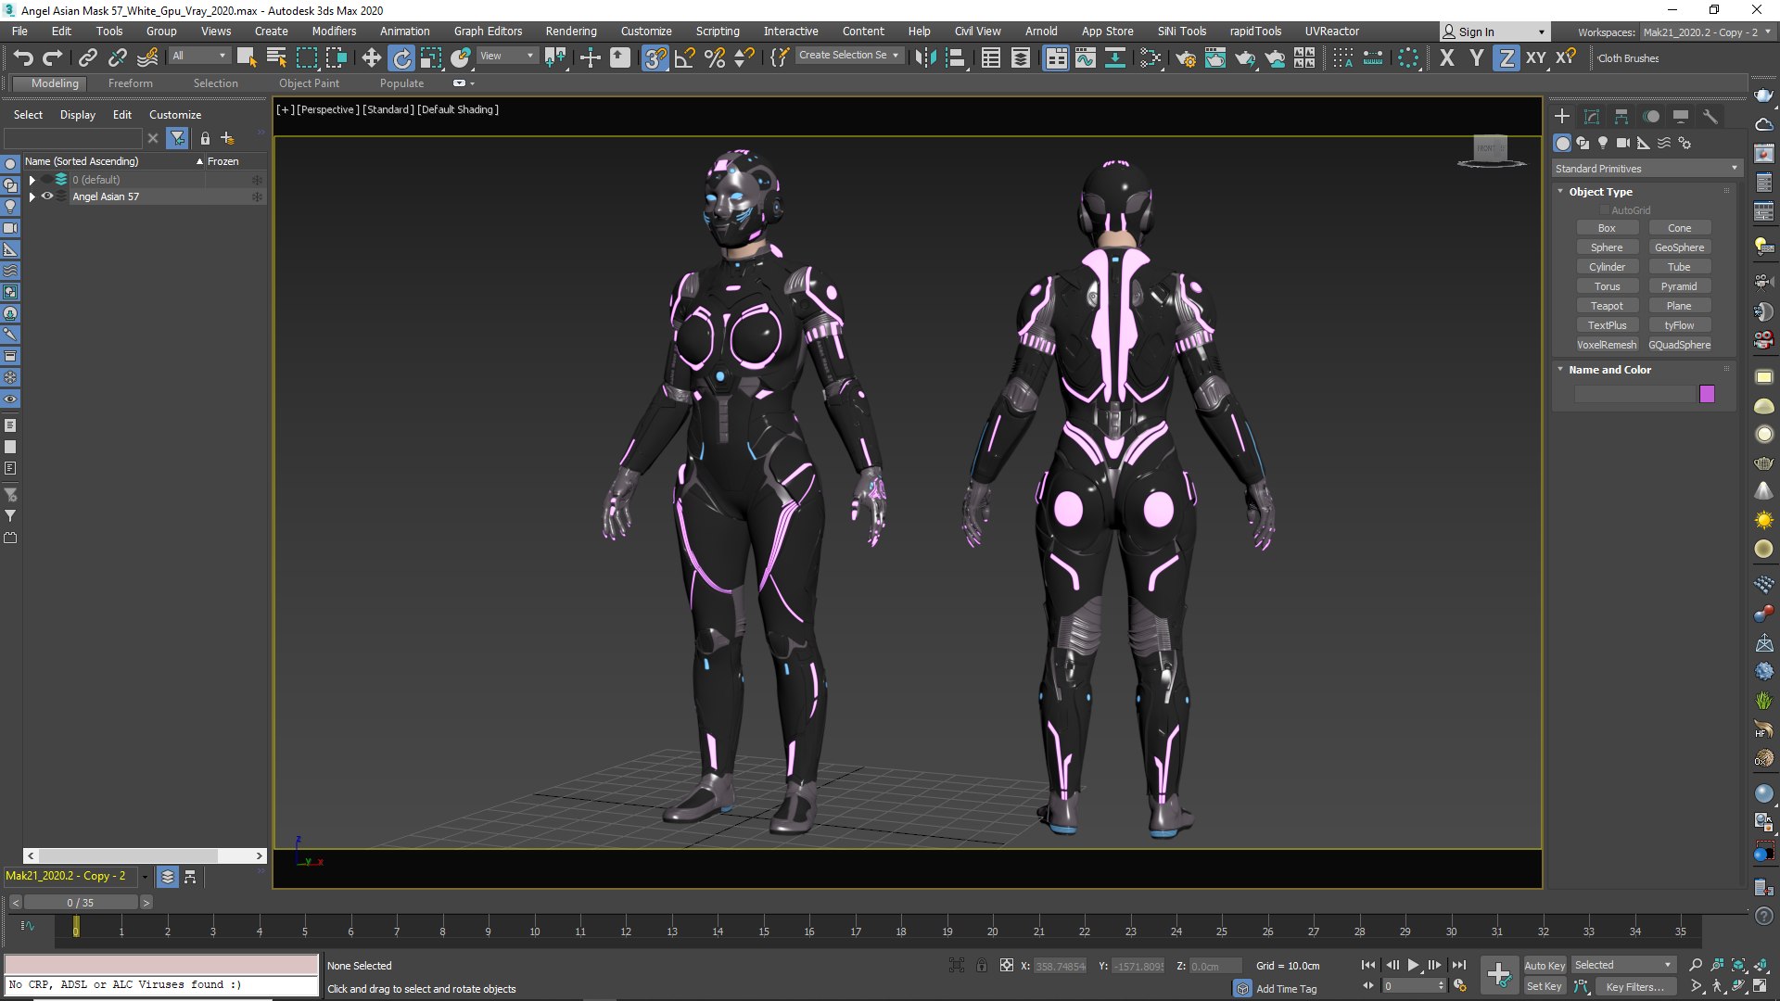1780x1001 pixels.
Task: Expand Angel Asian 57 layer
Action: [x=32, y=196]
